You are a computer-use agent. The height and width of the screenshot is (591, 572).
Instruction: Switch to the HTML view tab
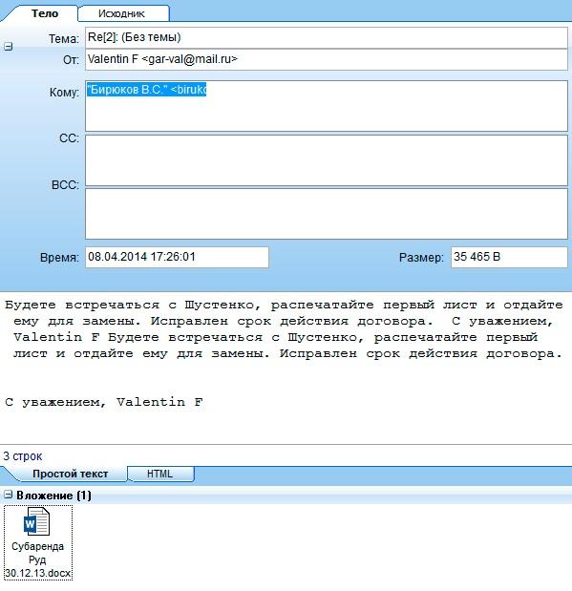[x=159, y=474]
